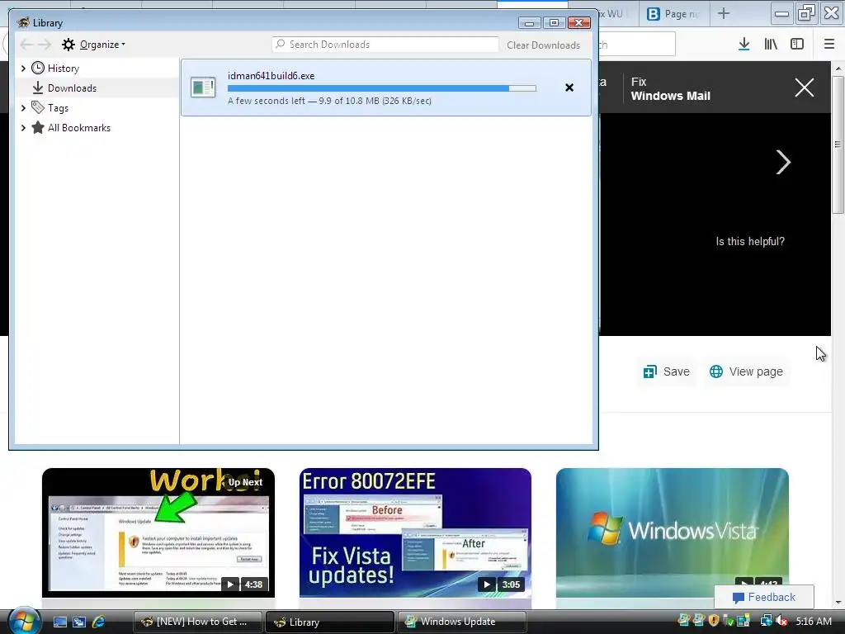845x634 pixels.
Task: Click the Switch between windows icon
Action: click(79, 622)
